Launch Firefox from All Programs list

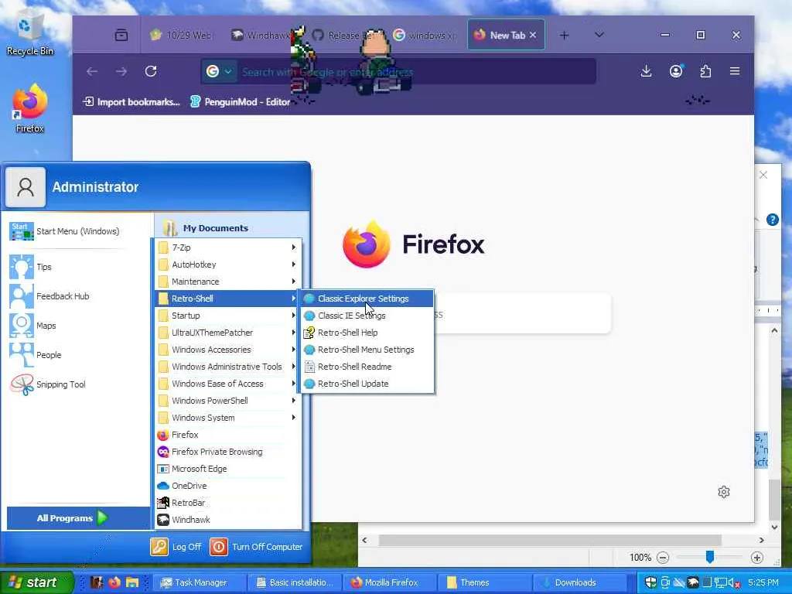point(227,435)
